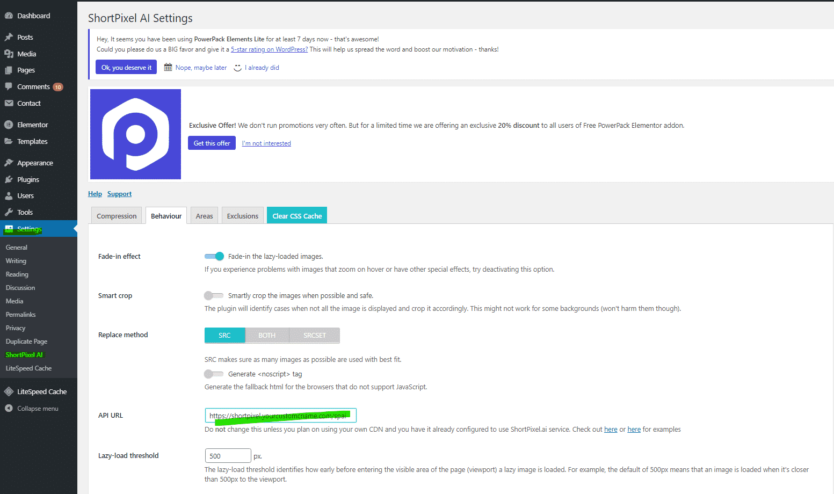Open General settings submenu item
This screenshot has height=494, width=834.
coord(17,248)
